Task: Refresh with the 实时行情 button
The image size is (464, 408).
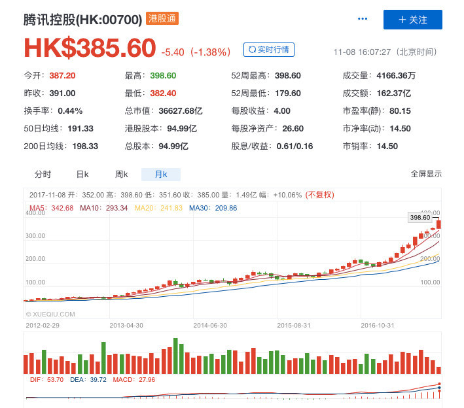Action: click(x=269, y=50)
